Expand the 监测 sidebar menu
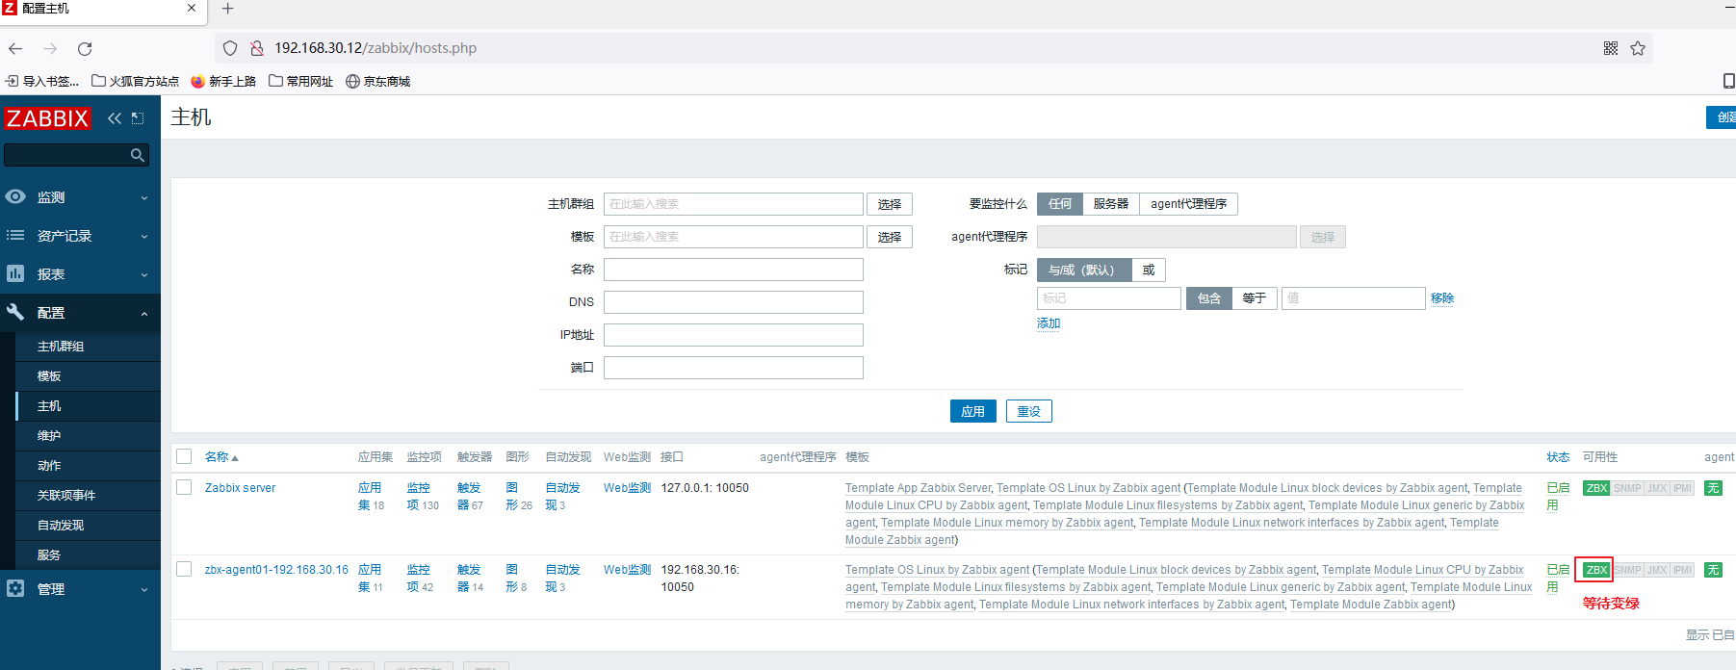 click(x=80, y=197)
